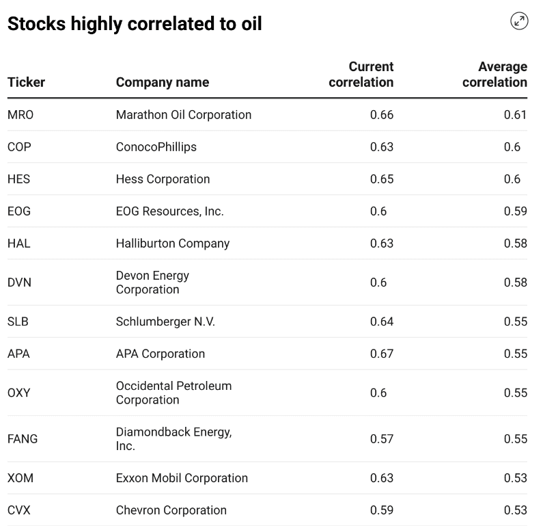Click the FANG ticker cell

[x=23, y=438]
